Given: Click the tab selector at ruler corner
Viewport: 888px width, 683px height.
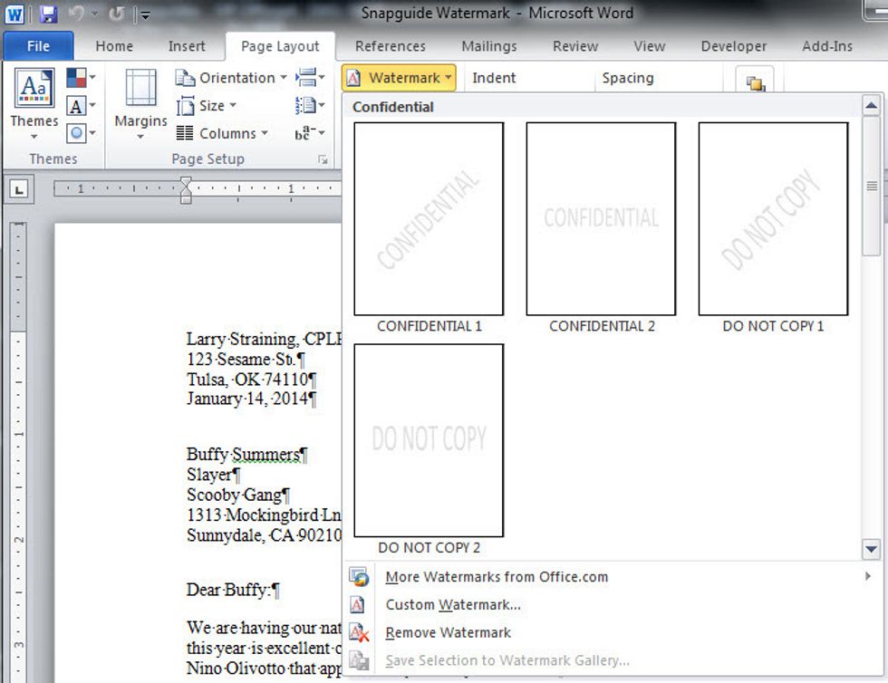Looking at the screenshot, I should coord(19,189).
